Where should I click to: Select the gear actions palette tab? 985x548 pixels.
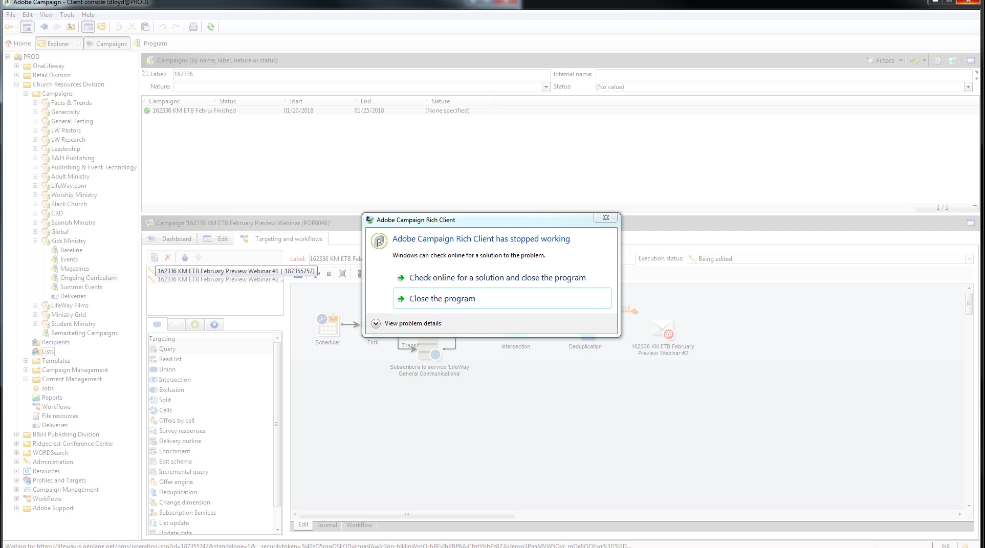click(214, 324)
